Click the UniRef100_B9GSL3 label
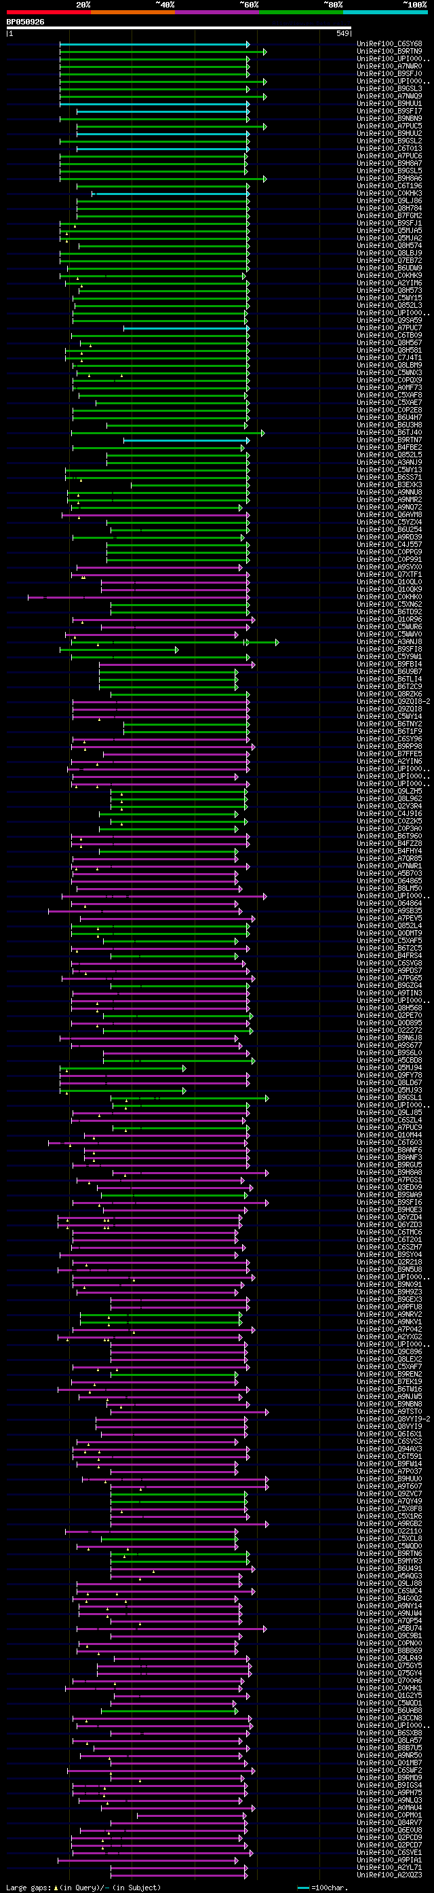 click(389, 89)
